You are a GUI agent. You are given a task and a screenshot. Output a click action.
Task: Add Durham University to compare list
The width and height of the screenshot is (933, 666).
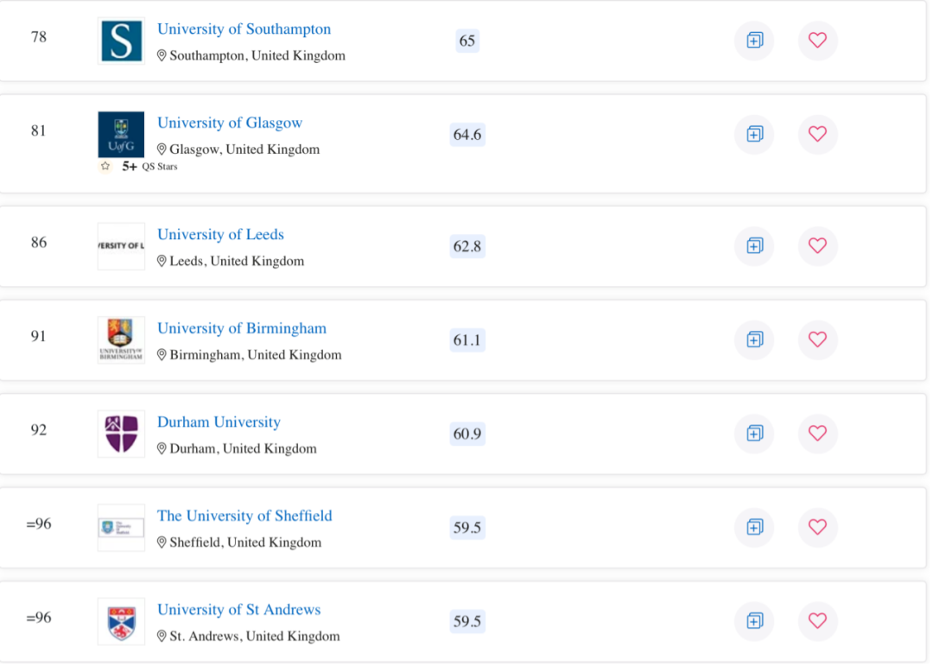coord(754,434)
